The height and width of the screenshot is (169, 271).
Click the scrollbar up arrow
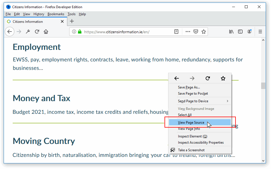(263, 40)
